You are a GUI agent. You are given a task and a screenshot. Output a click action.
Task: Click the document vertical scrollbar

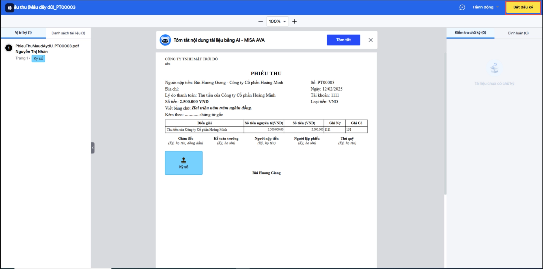tap(445, 123)
